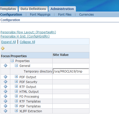Open Personalize H Grid (ConfigHGridRn) link
Image resolution: width=119 pixels, height=122 pixels.
point(25,36)
